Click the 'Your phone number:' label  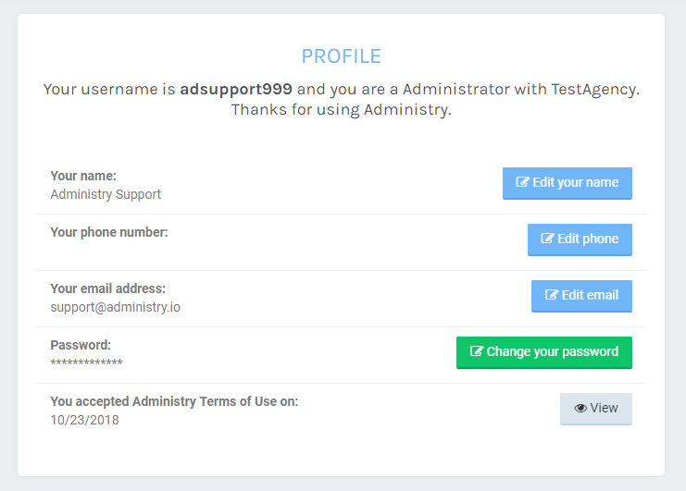coord(109,232)
